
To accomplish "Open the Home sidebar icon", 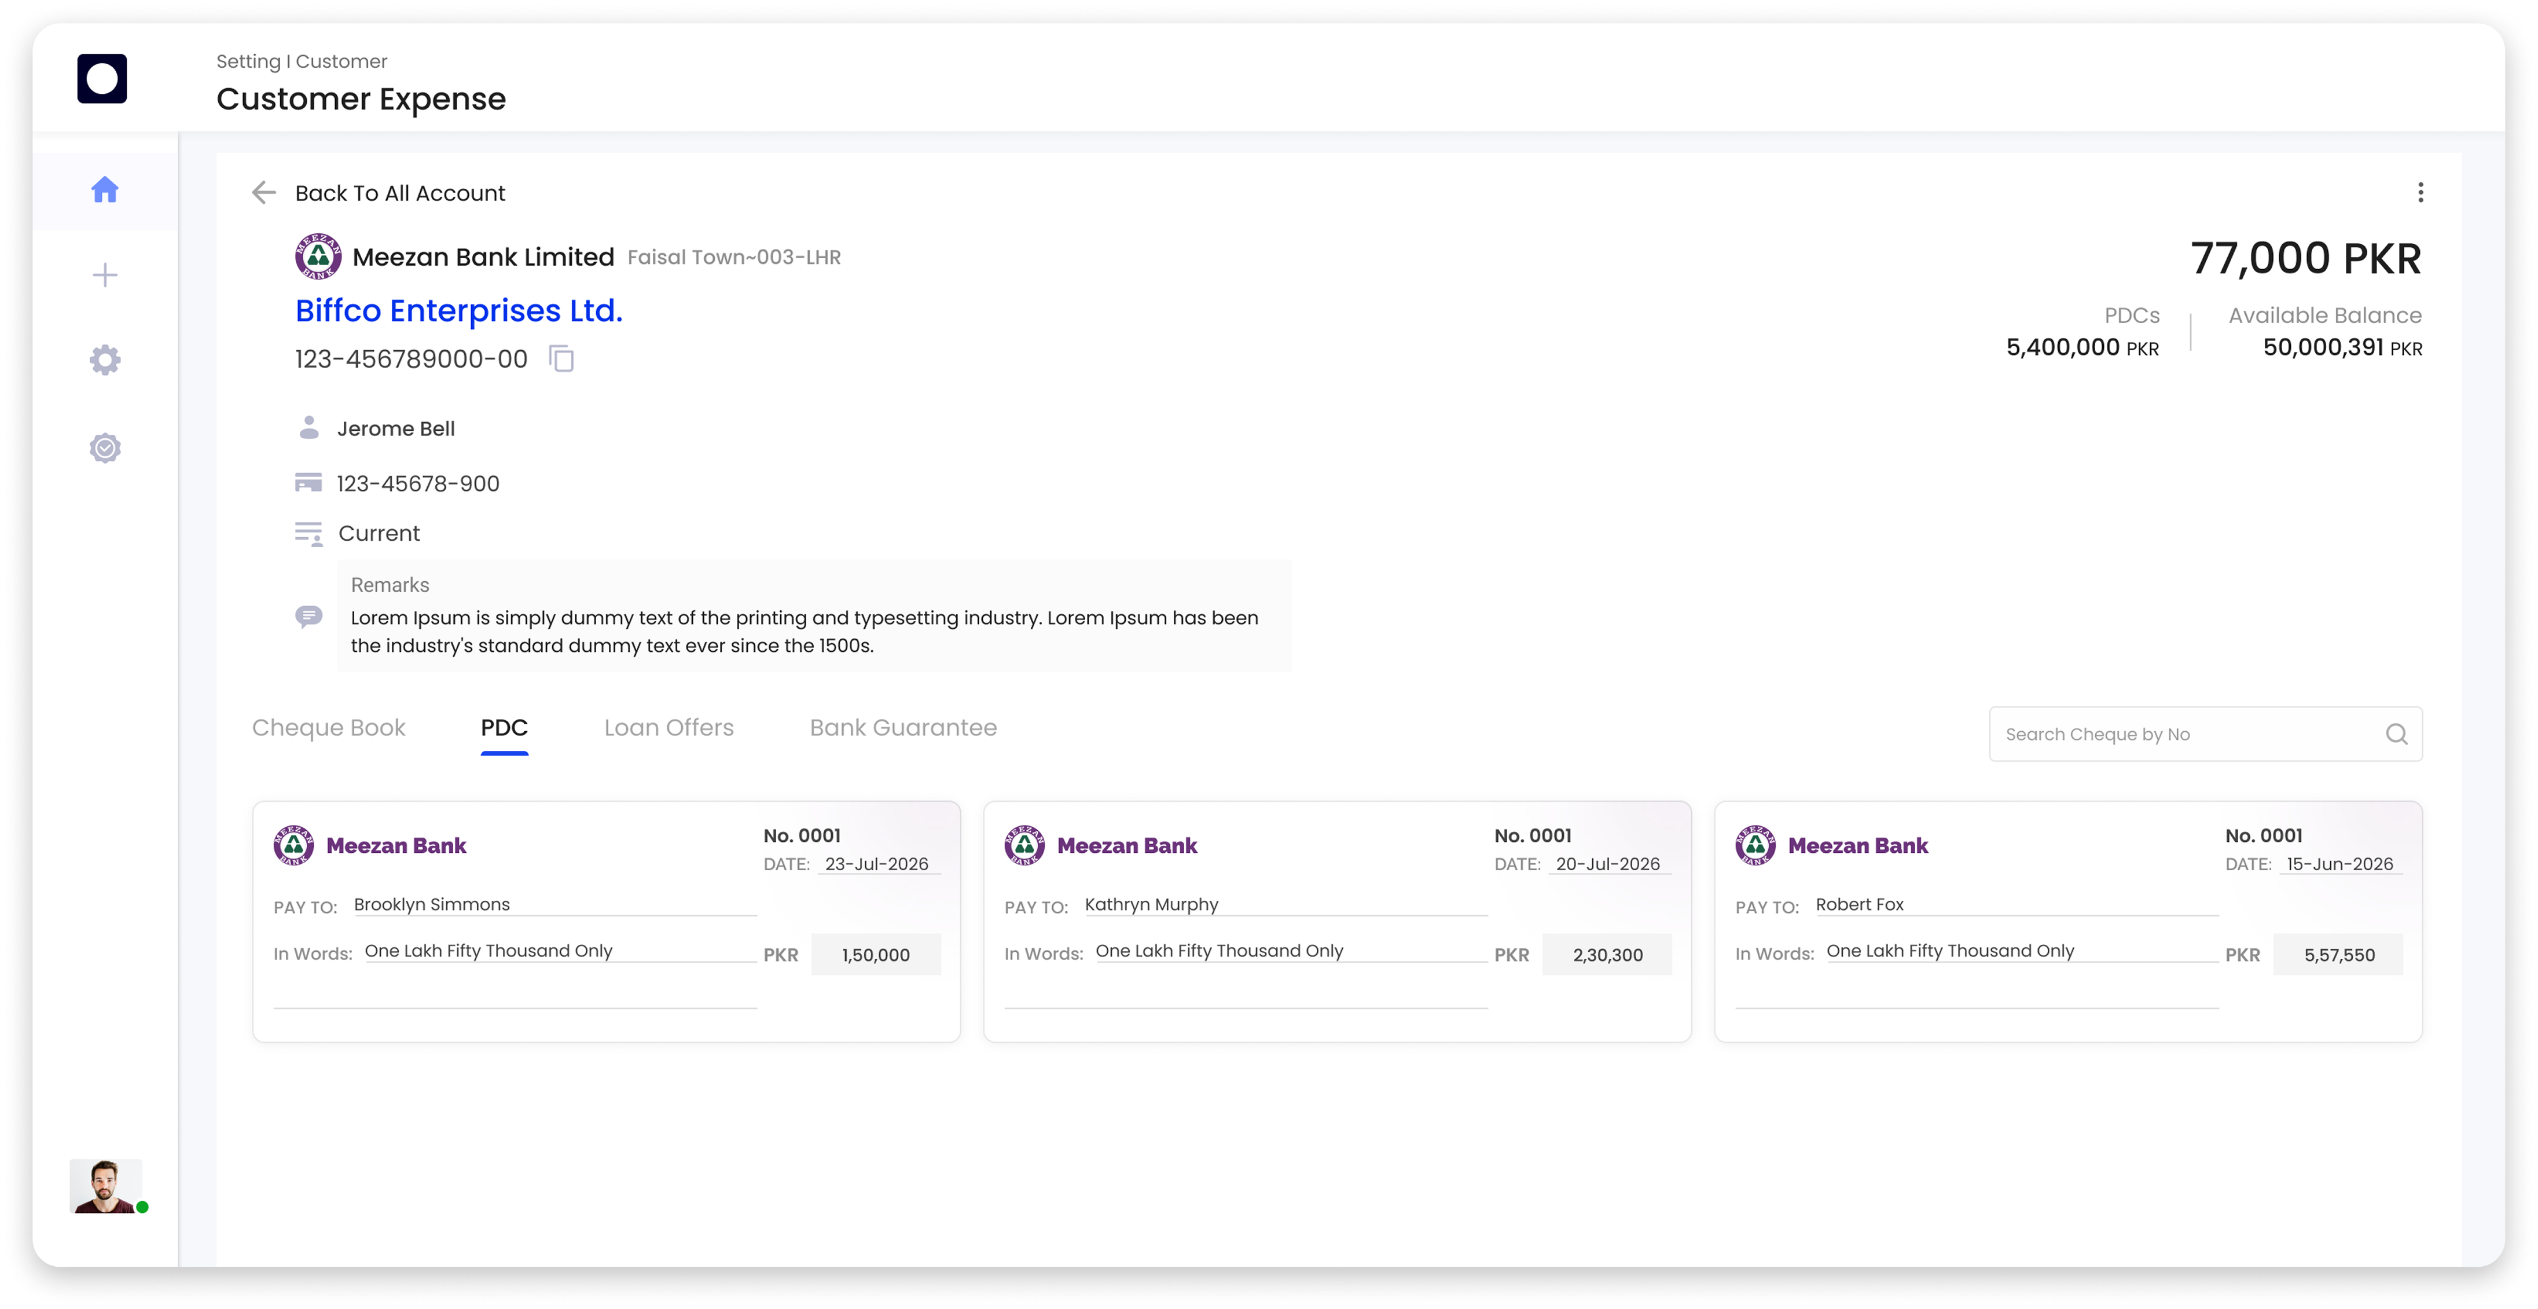I will 105,189.
